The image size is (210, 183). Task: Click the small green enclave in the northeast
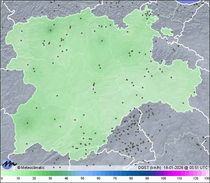(x=168, y=31)
